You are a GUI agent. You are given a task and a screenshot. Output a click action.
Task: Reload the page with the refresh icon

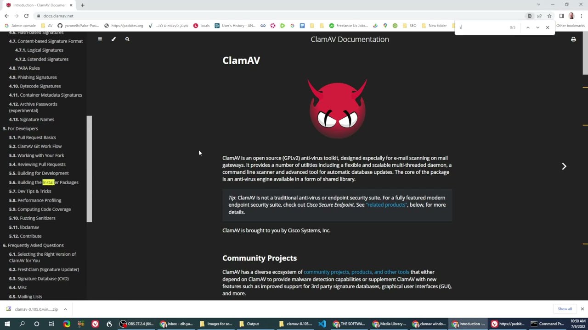pos(26,16)
